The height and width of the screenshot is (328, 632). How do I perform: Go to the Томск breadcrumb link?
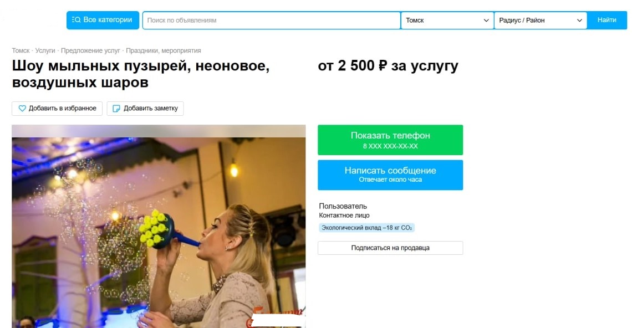click(21, 51)
